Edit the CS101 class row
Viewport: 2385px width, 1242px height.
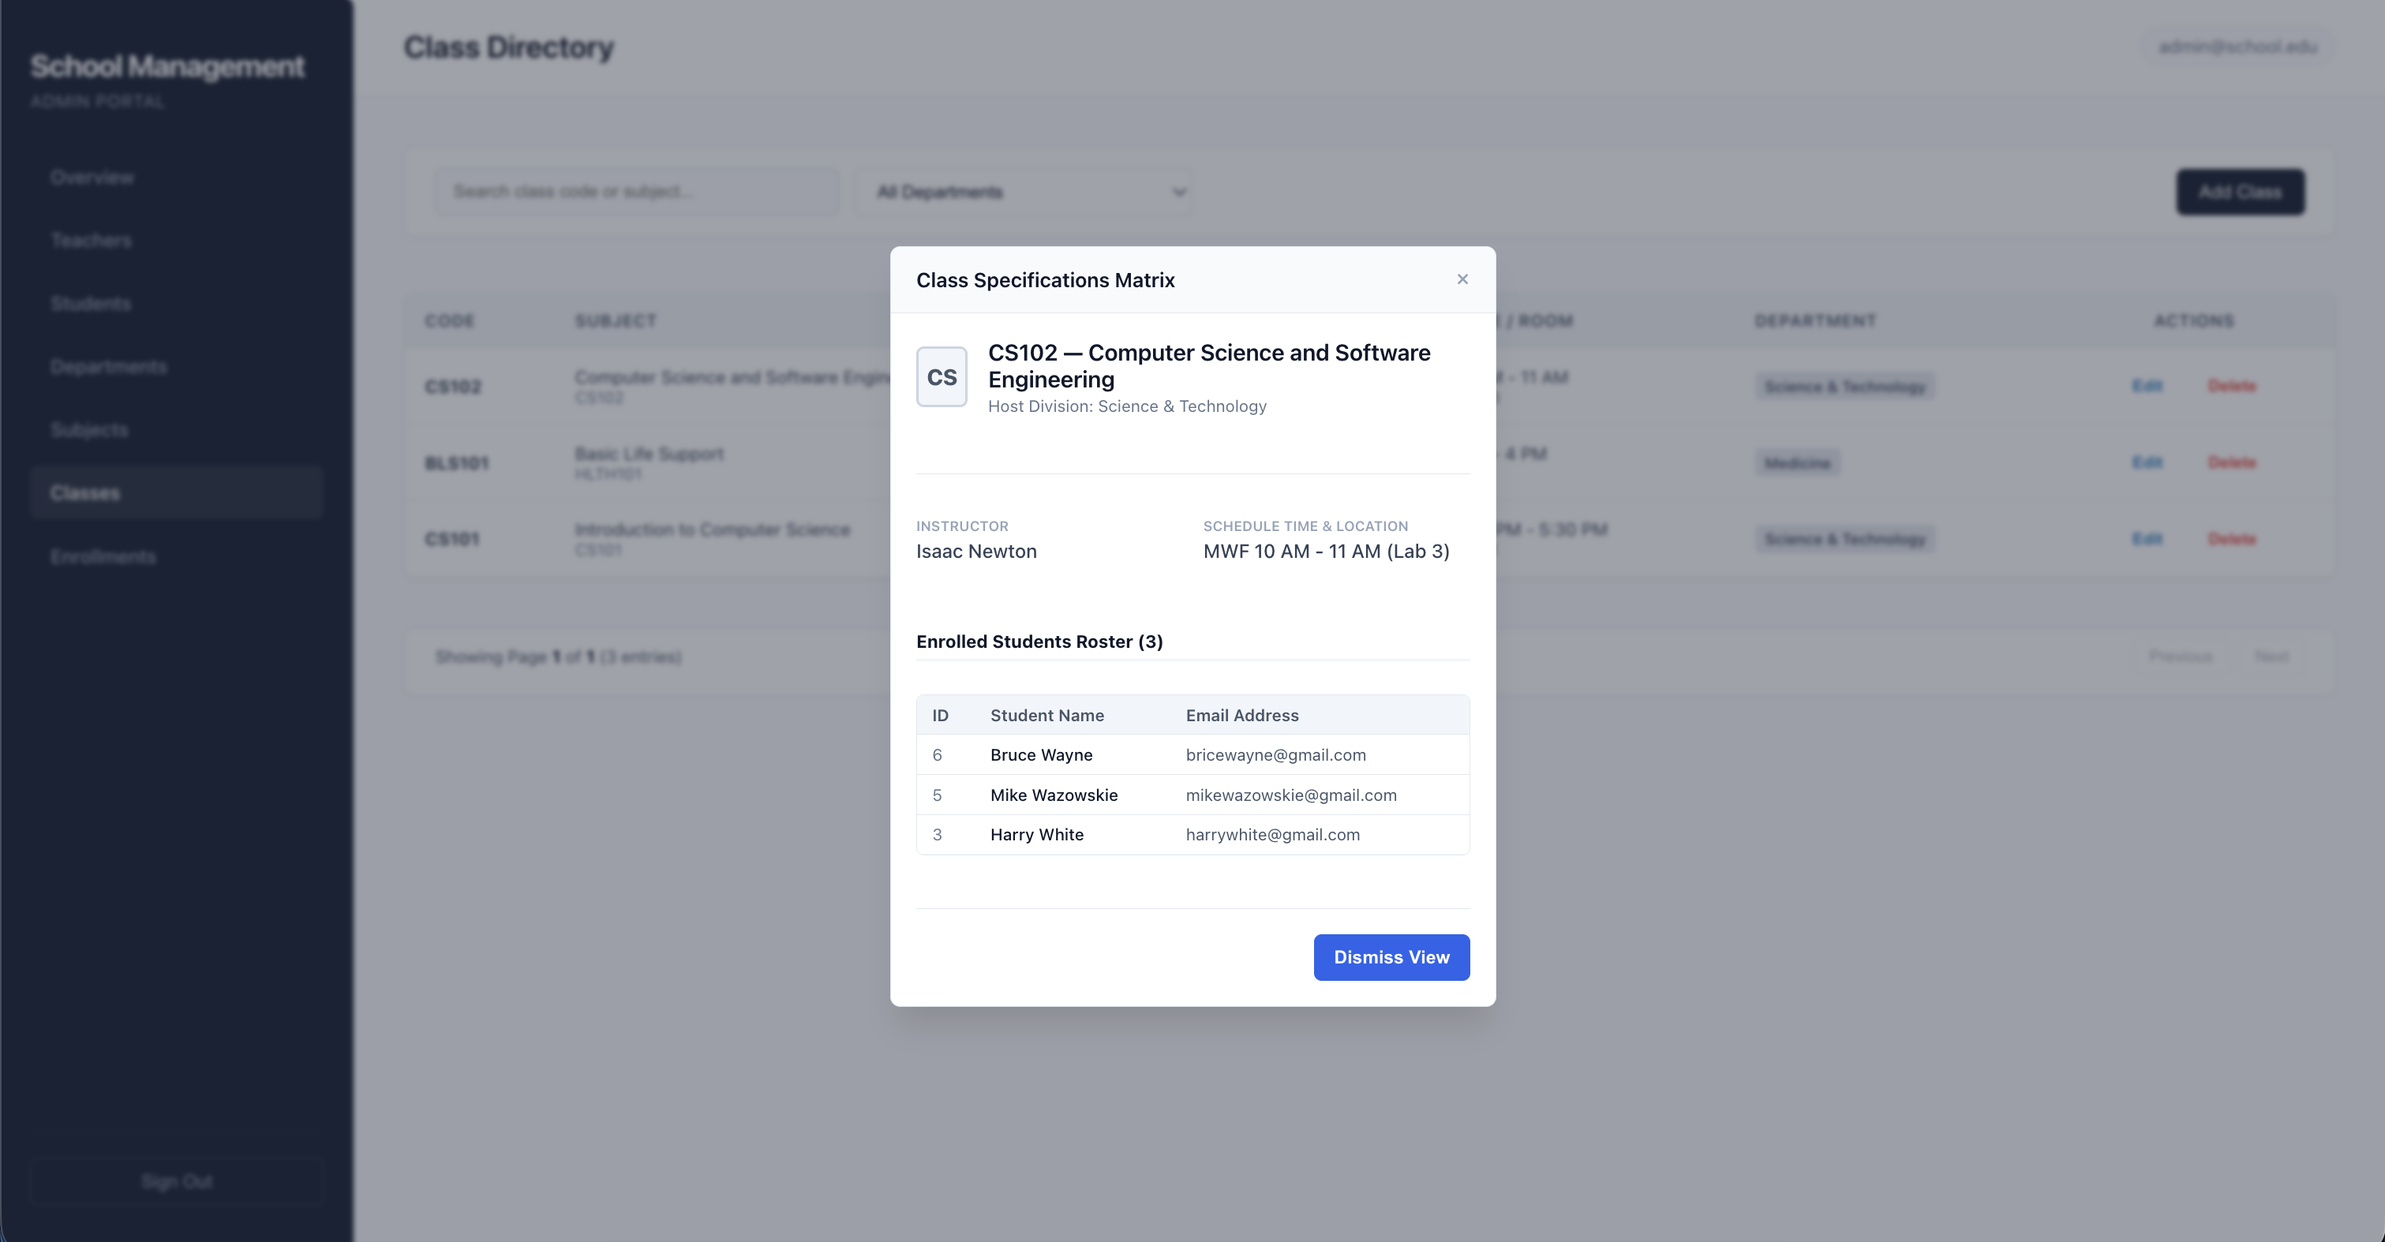pos(2146,539)
